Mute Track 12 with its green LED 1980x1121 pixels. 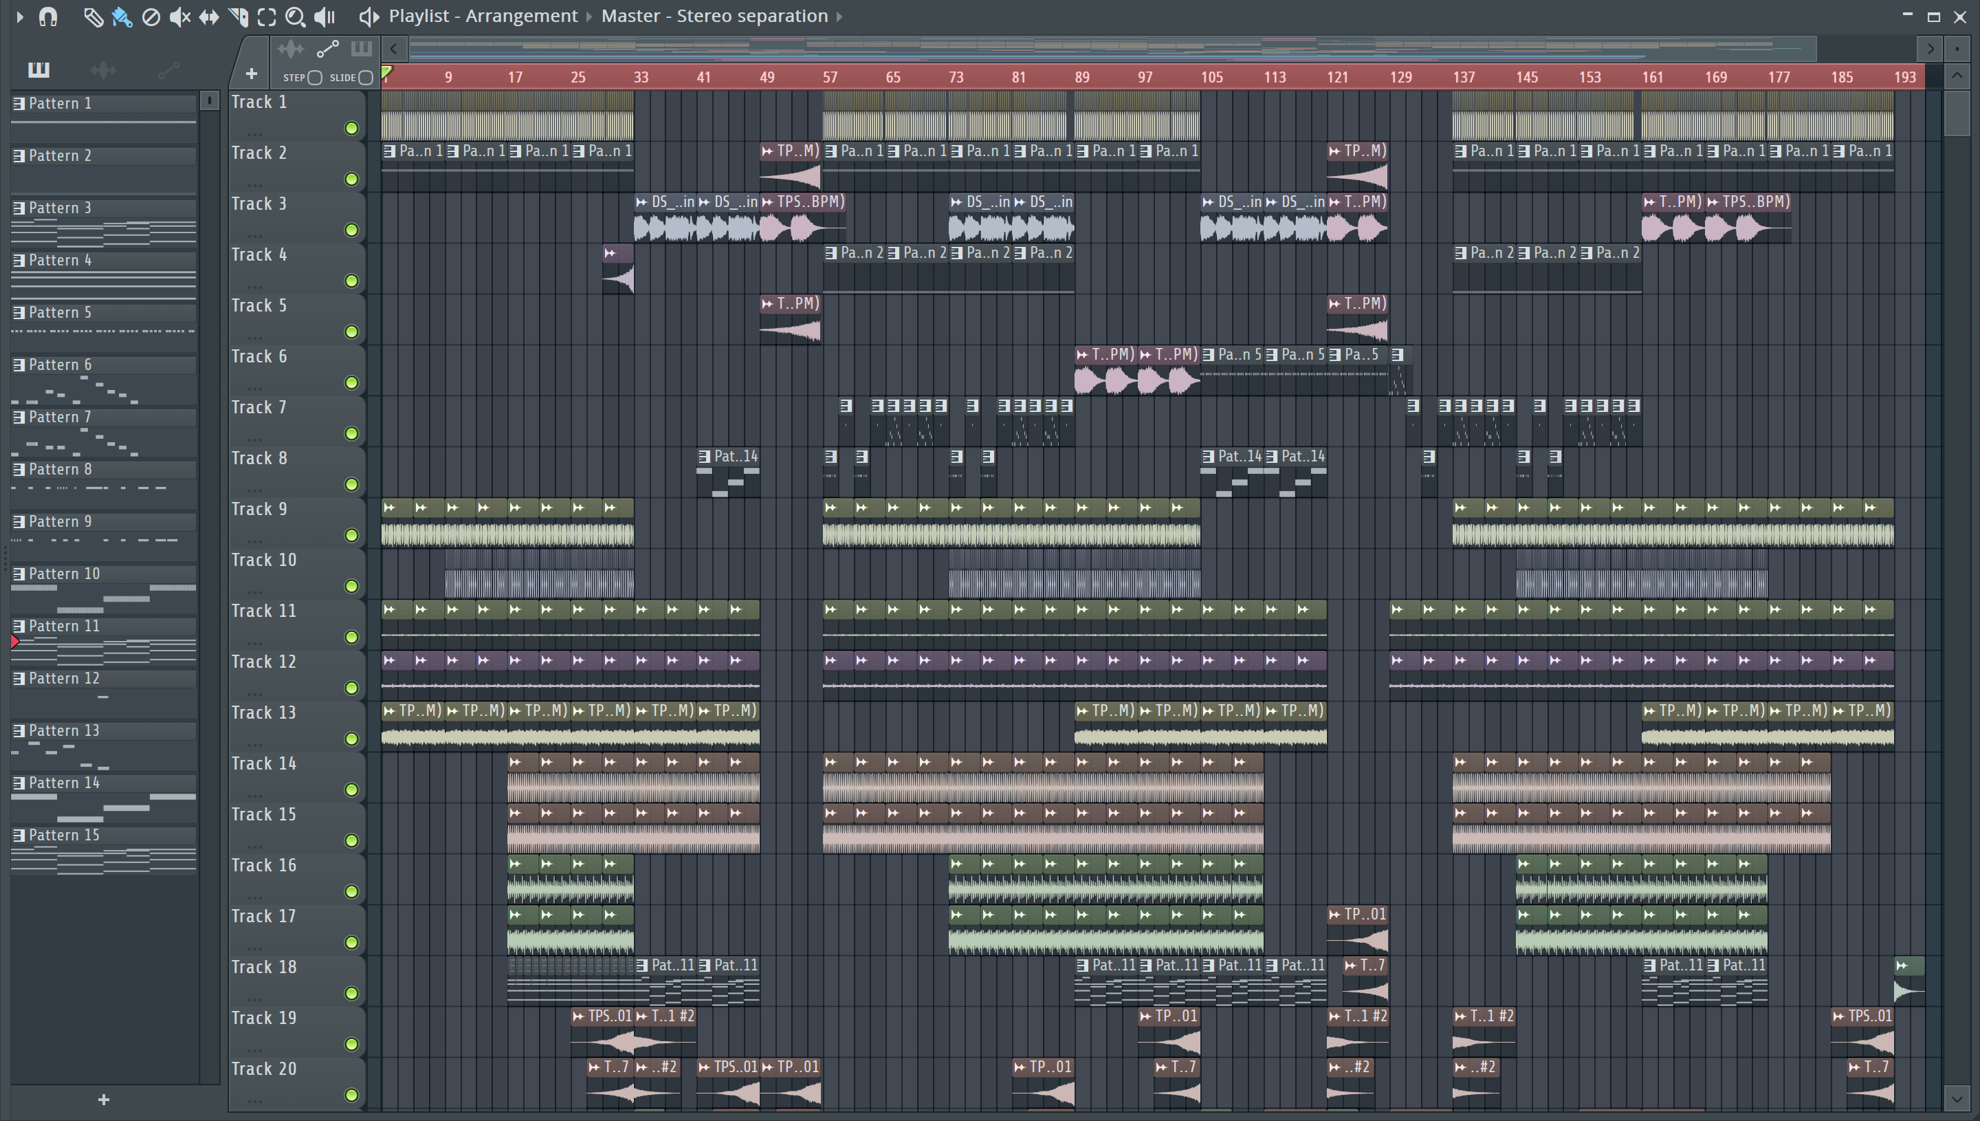352,688
